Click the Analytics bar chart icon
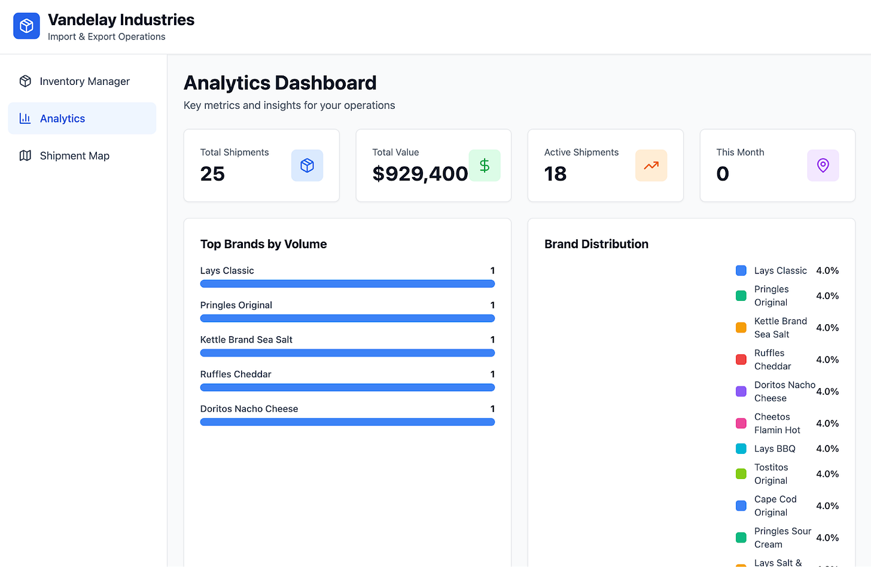This screenshot has height=567, width=871. coord(25,118)
